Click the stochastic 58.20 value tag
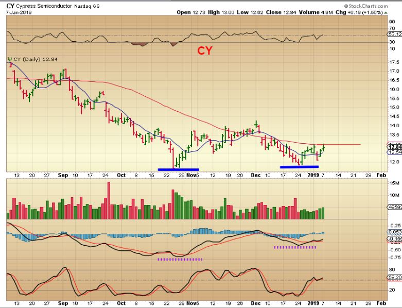Image resolution: width=402 pixels, height=308 pixels. tap(395, 277)
